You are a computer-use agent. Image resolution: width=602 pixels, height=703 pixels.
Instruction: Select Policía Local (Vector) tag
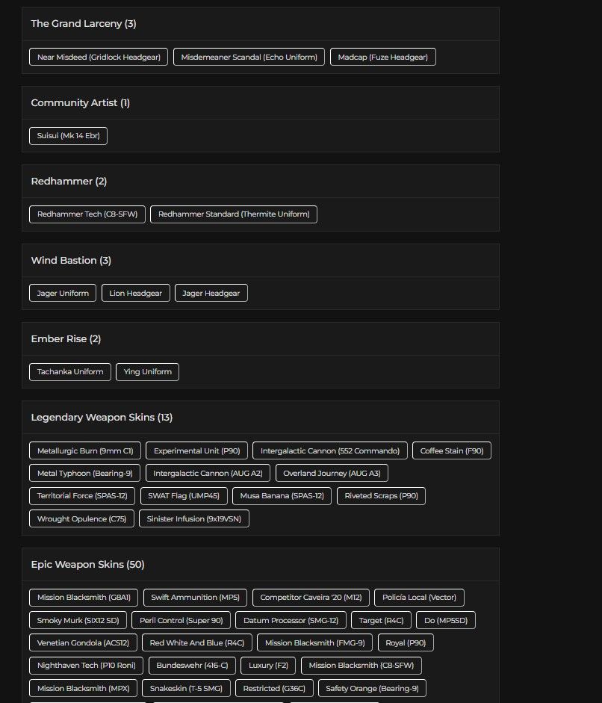pos(419,598)
